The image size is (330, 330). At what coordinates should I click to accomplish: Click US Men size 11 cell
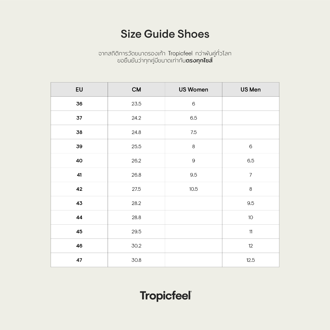click(250, 231)
